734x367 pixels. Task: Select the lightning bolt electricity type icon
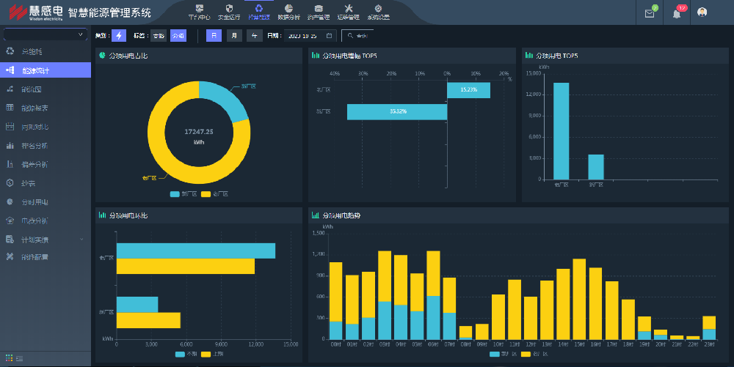119,35
